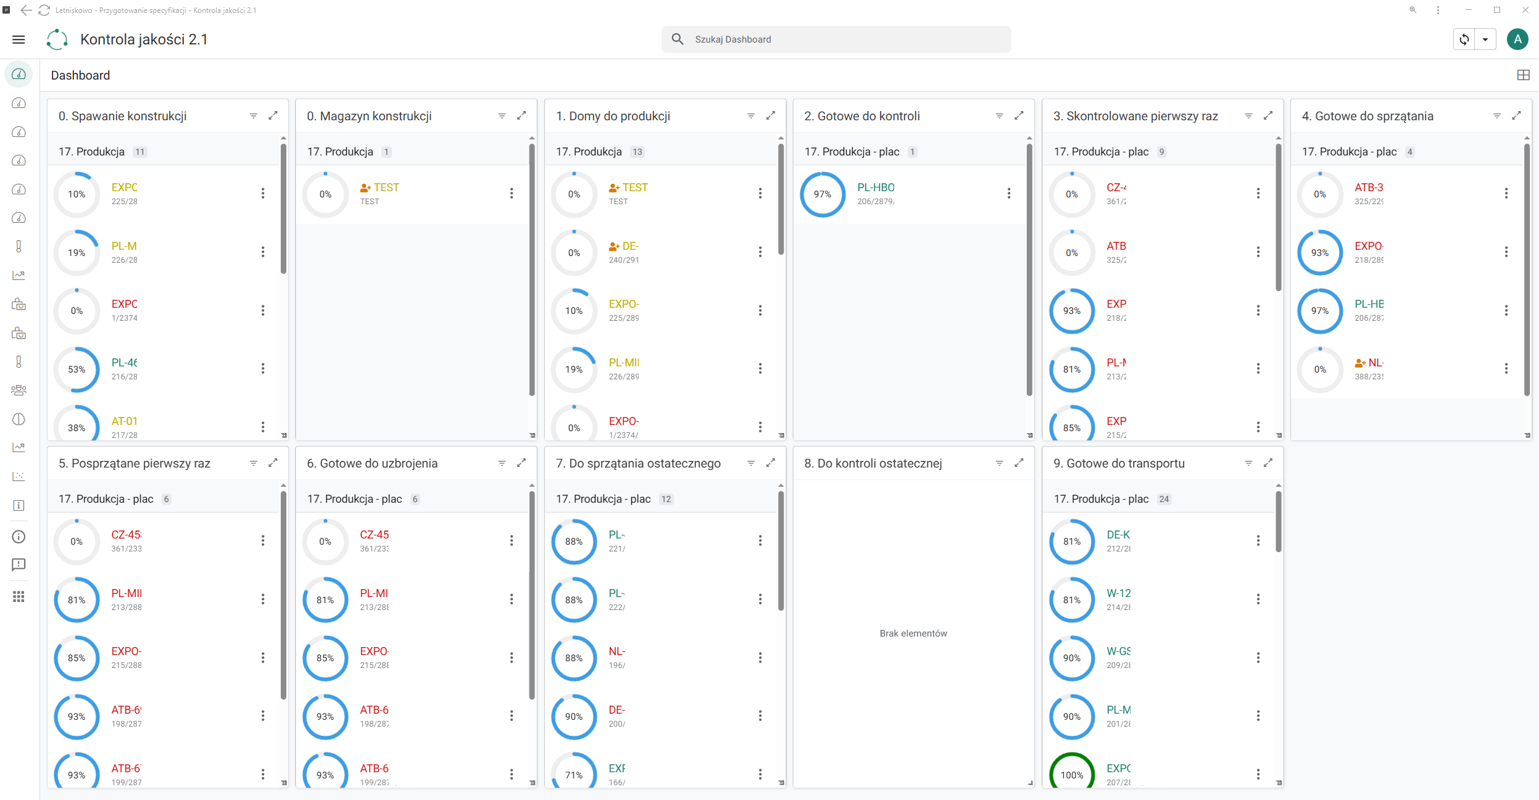Maximize the Magazyn konstrukcji panel

[521, 116]
